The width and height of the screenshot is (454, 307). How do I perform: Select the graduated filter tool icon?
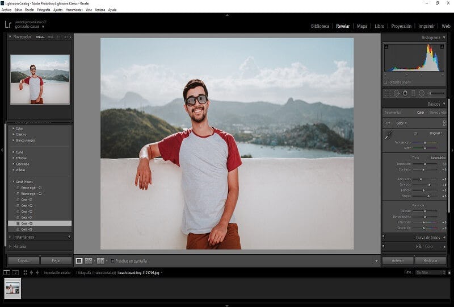point(413,93)
